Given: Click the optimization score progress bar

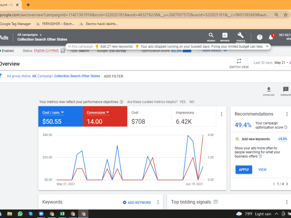Looking at the screenshot, I should coord(190,51).
